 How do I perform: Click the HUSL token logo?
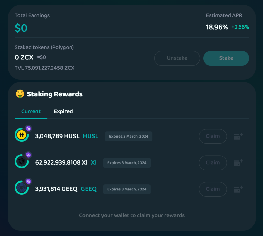point(22,135)
